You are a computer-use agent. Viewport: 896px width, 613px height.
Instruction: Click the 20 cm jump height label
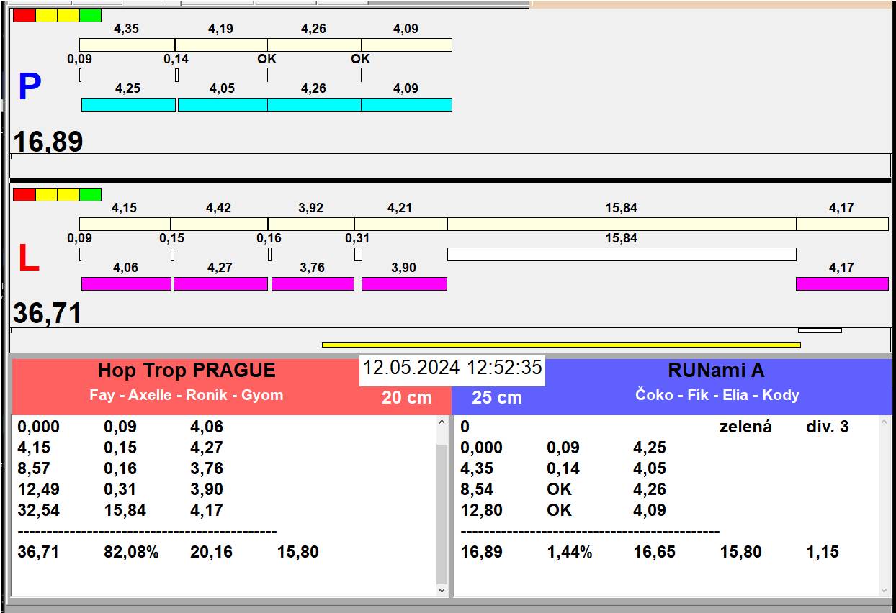pos(406,397)
